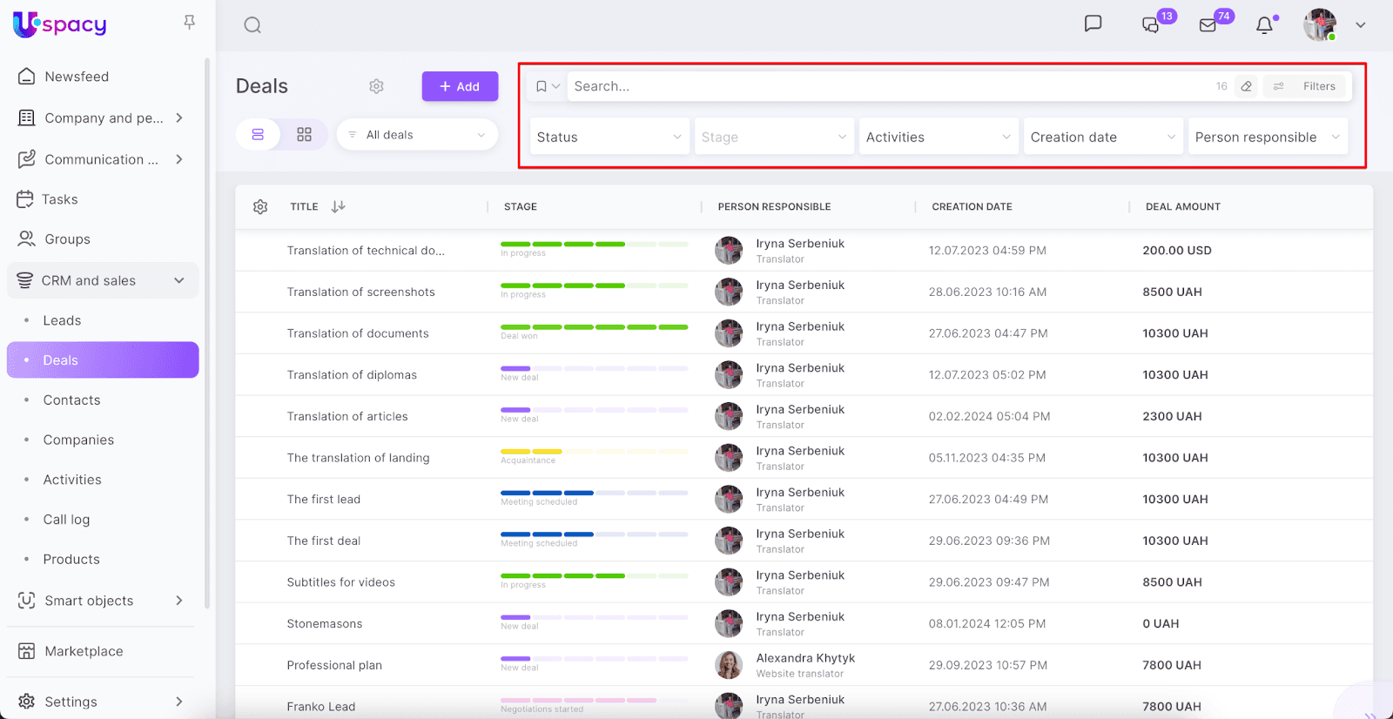Clear filters with the eraser icon
Viewport: 1393px width, 719px height.
(x=1247, y=86)
